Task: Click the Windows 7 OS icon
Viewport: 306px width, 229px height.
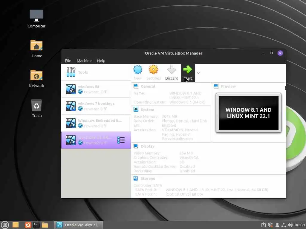Action: coord(71,106)
